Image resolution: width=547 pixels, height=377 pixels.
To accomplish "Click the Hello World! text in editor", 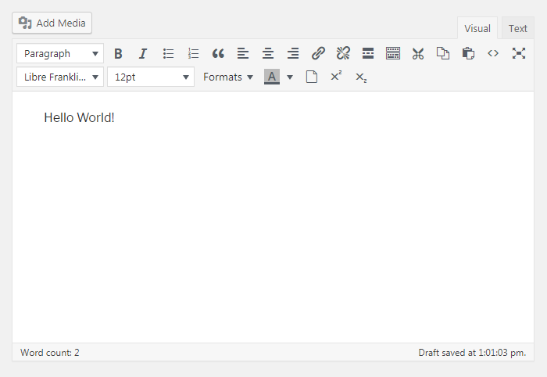I will click(x=79, y=117).
